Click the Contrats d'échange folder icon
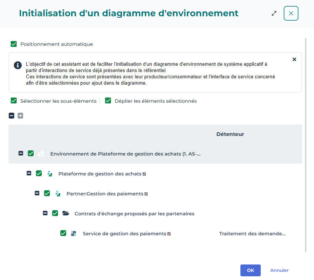This screenshot has height=280, width=314. [x=66, y=213]
